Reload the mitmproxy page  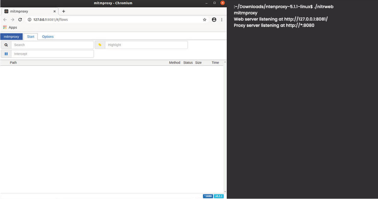(x=20, y=19)
